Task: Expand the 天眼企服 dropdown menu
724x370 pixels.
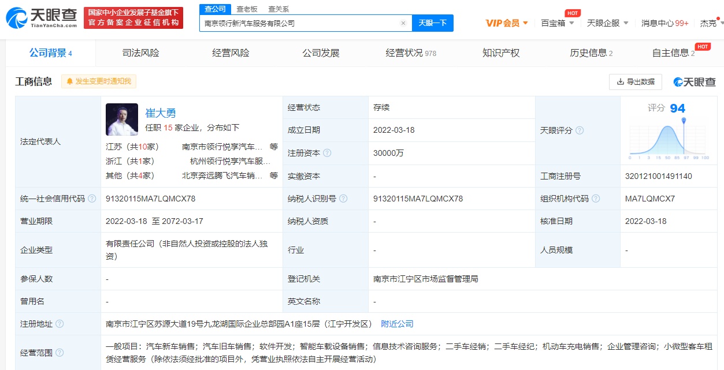Action: click(x=607, y=23)
